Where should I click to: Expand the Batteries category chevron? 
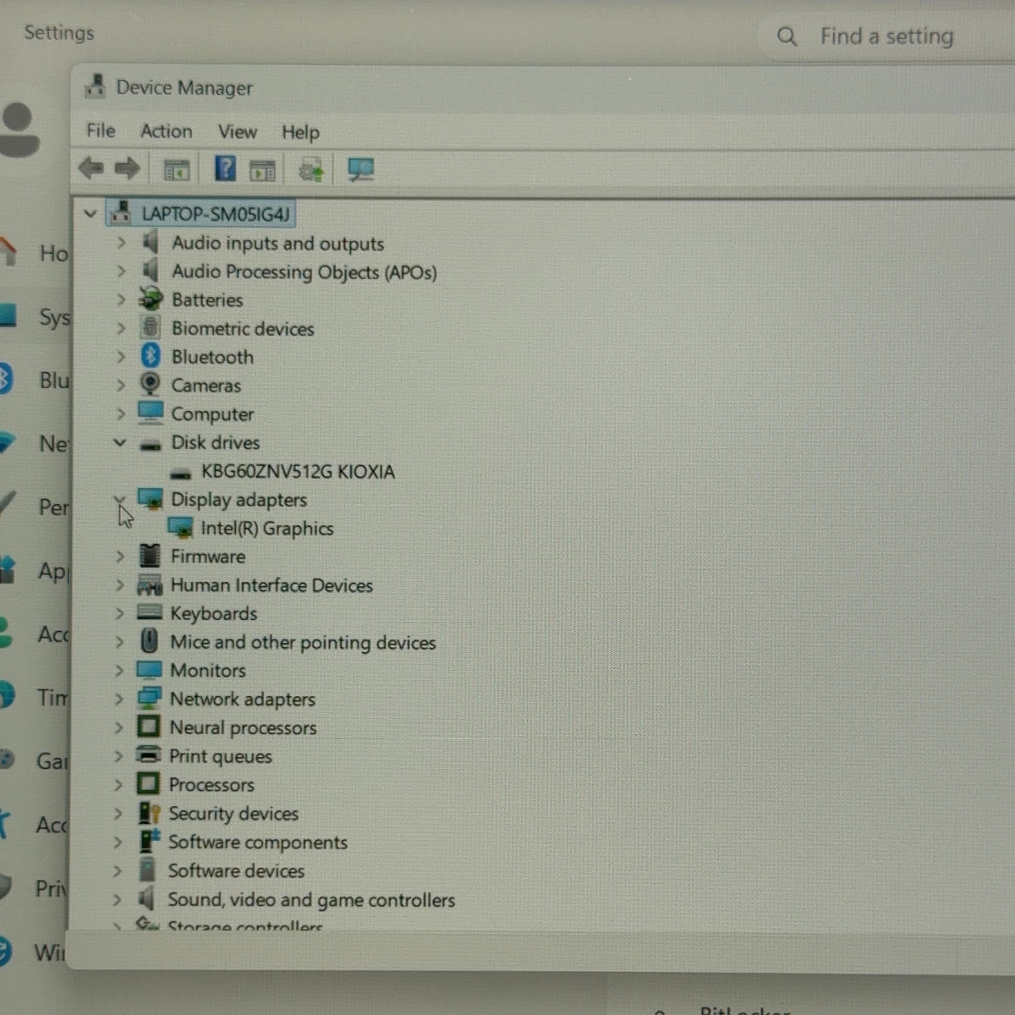pyautogui.click(x=121, y=299)
